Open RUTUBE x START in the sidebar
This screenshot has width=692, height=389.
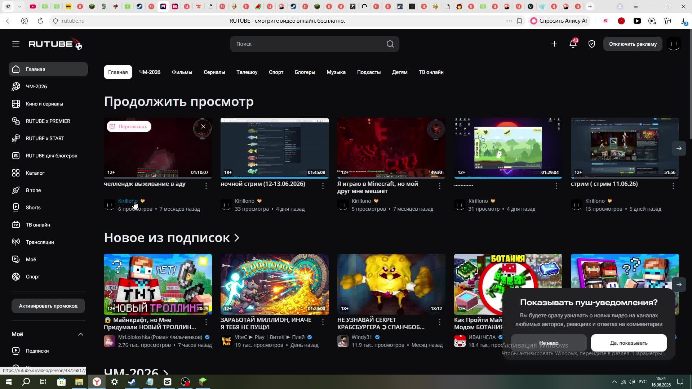pos(48,138)
